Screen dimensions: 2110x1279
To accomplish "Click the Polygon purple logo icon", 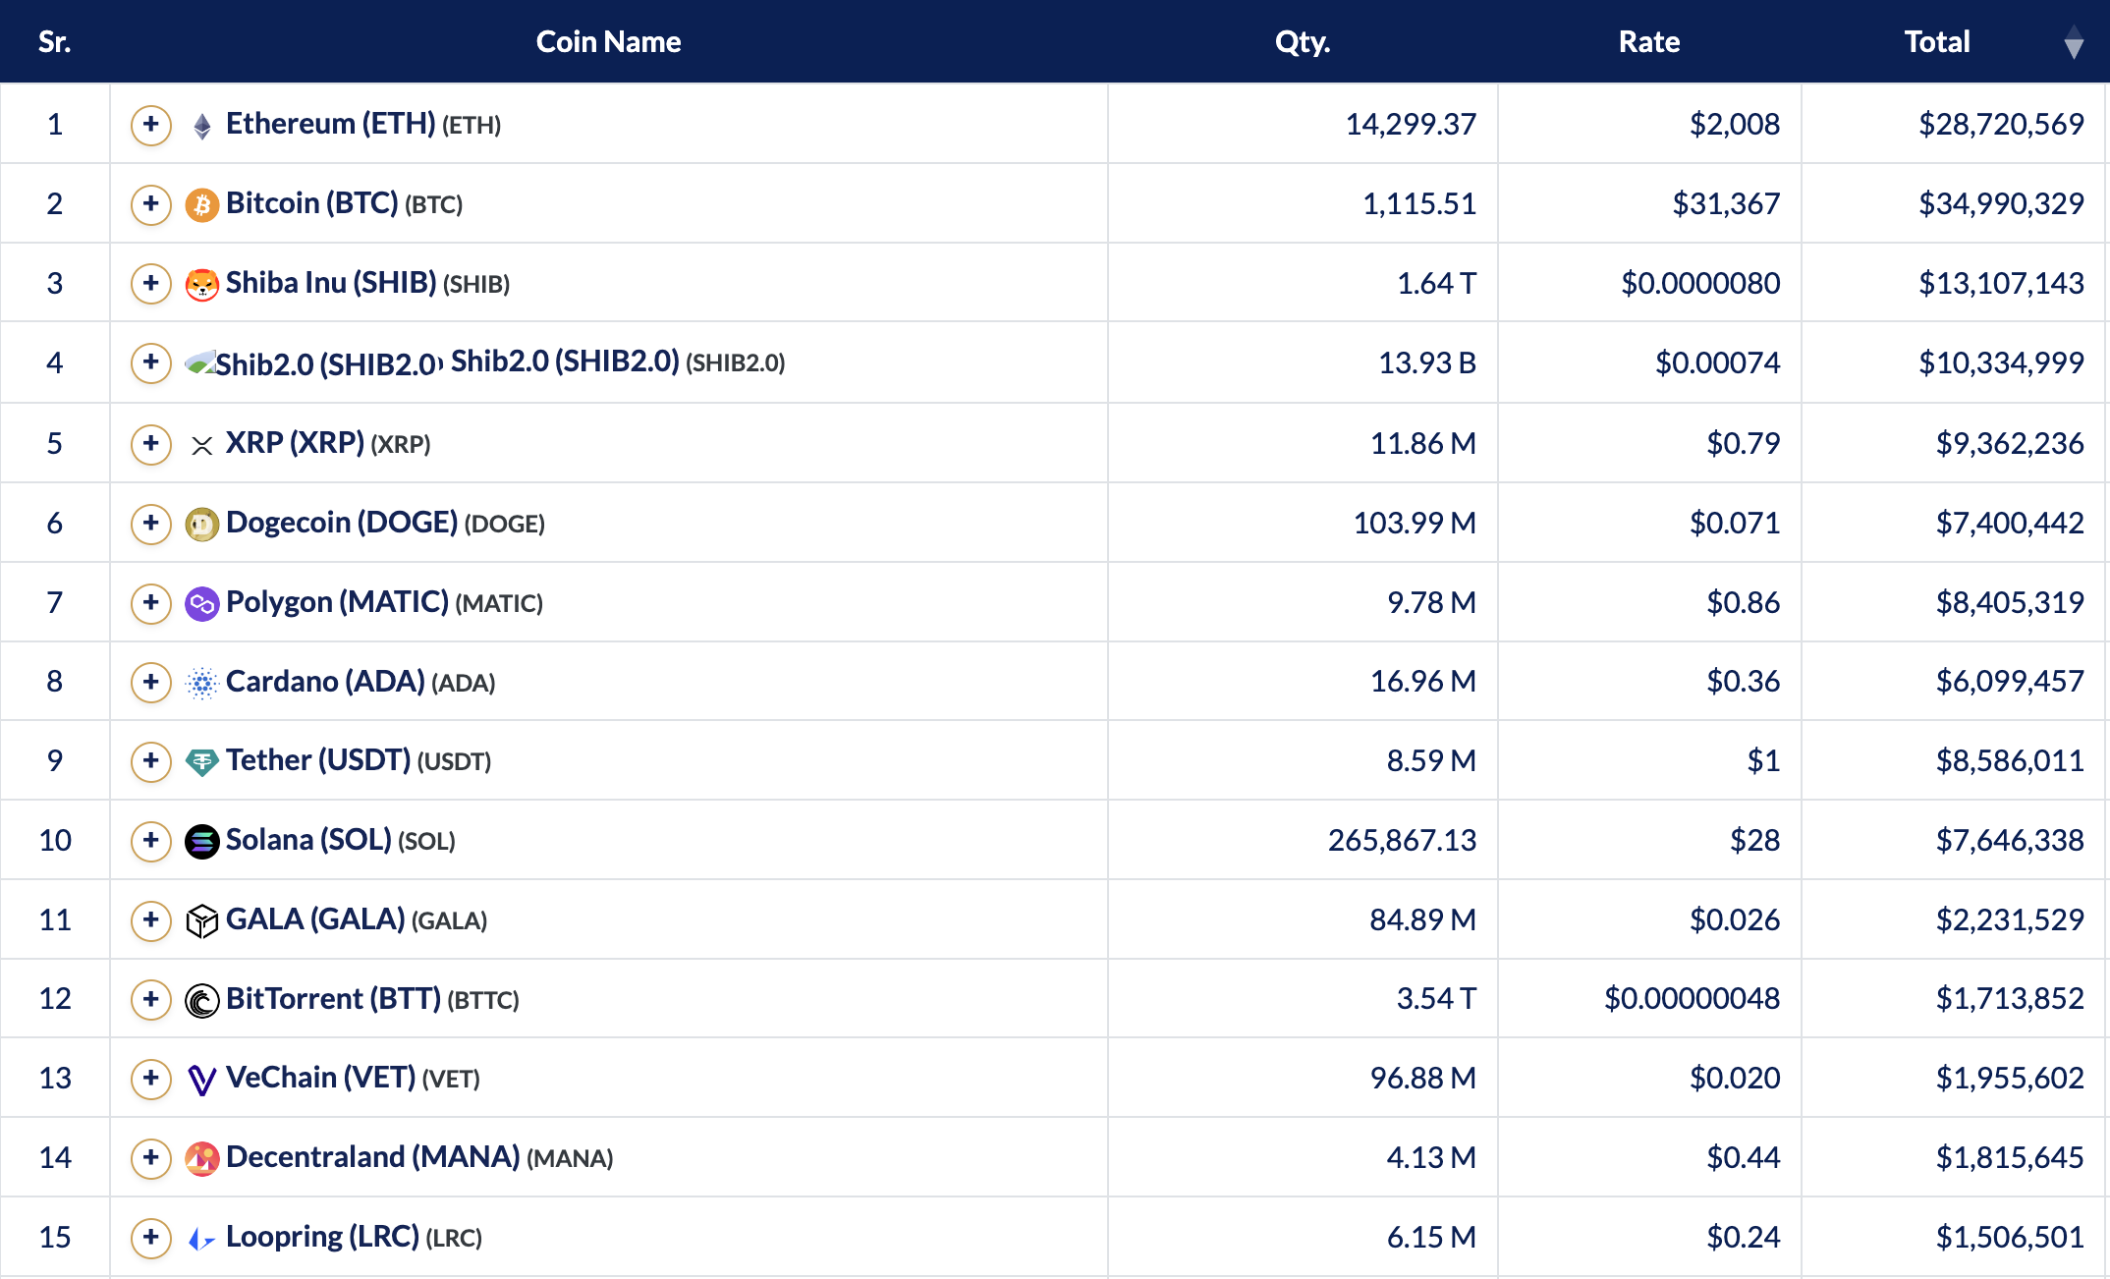I will point(201,604).
